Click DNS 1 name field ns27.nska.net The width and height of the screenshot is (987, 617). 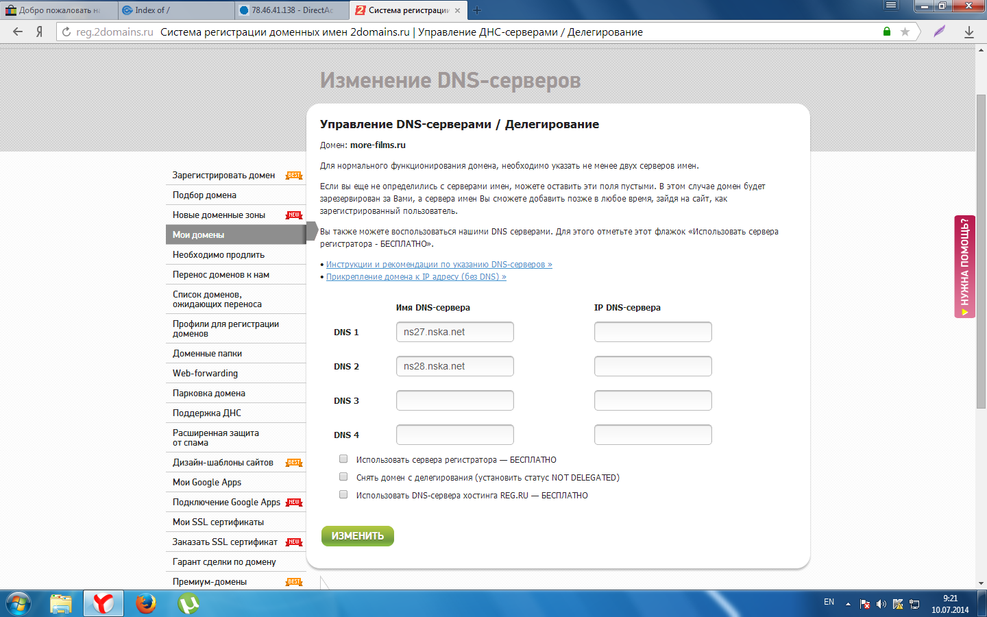pyautogui.click(x=455, y=332)
